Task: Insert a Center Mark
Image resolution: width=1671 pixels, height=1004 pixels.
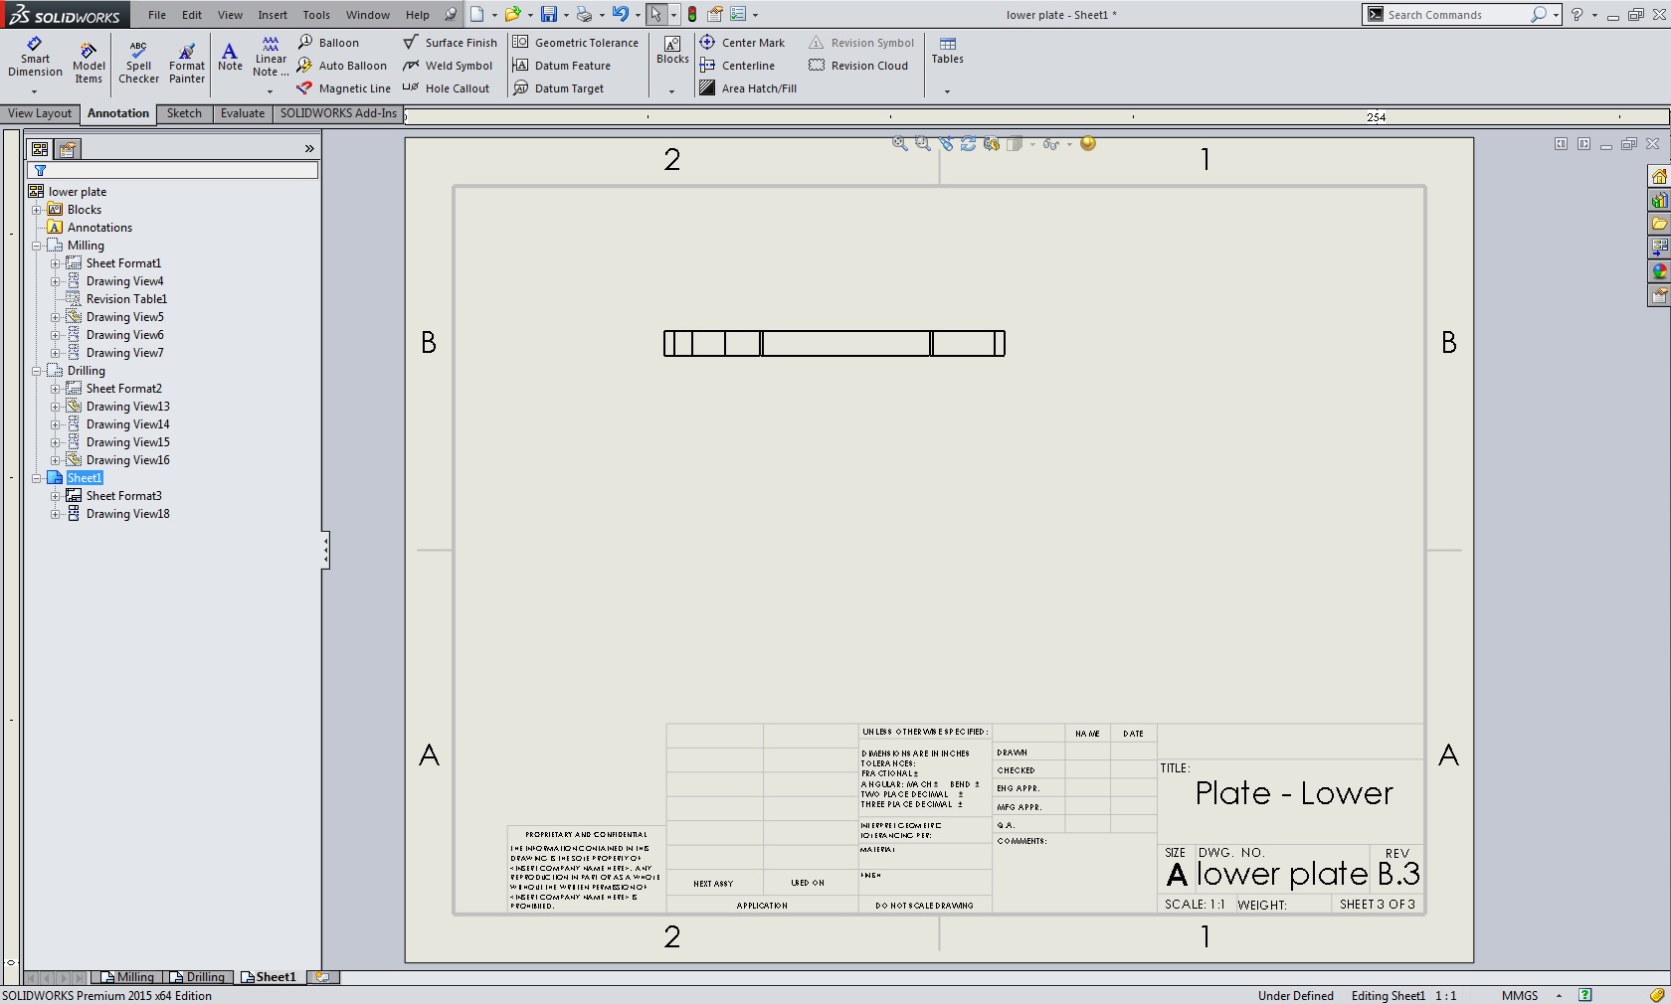Action: pos(742,43)
